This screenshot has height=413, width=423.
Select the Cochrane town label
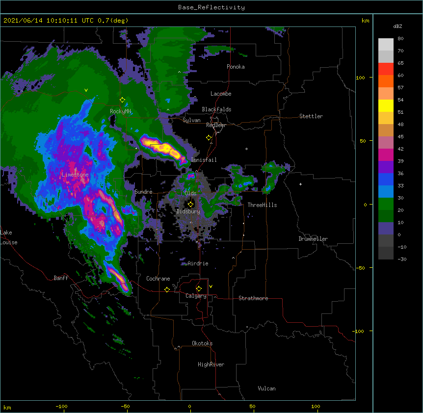[158, 279]
